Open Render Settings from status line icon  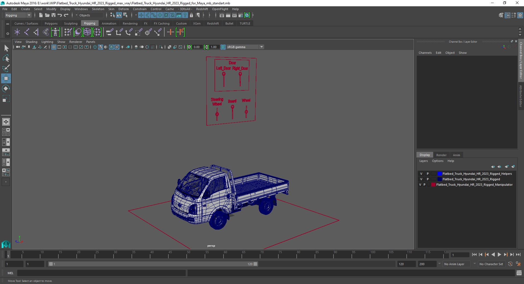tap(241, 15)
